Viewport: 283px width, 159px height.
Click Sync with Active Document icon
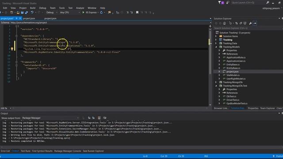(x=237, y=23)
